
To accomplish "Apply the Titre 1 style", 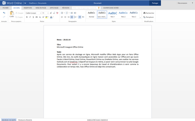I will click(x=112, y=14).
